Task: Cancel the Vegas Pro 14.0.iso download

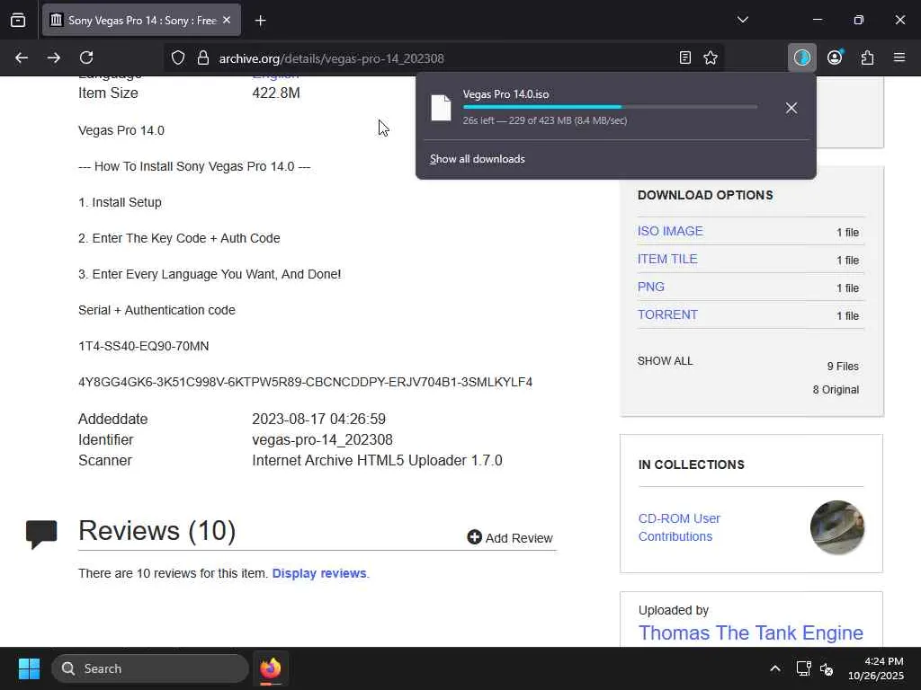Action: 791,108
